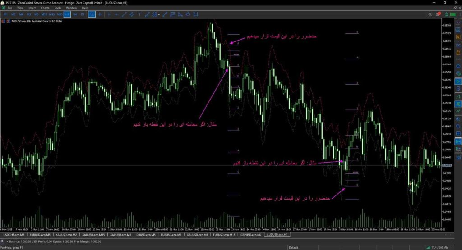Click the green connection level bar
The width and height of the screenshot is (462, 250).
tap(455, 14)
